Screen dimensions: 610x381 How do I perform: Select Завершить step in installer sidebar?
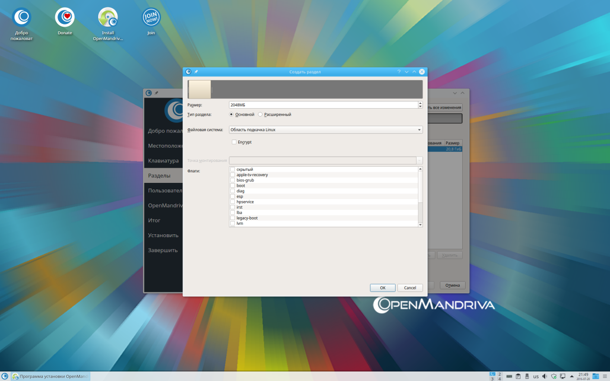tap(163, 250)
